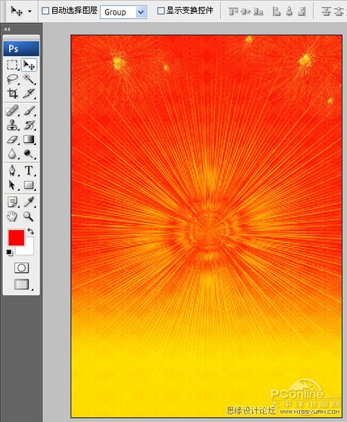
Task: Select the Lasso tool
Action: 12,79
